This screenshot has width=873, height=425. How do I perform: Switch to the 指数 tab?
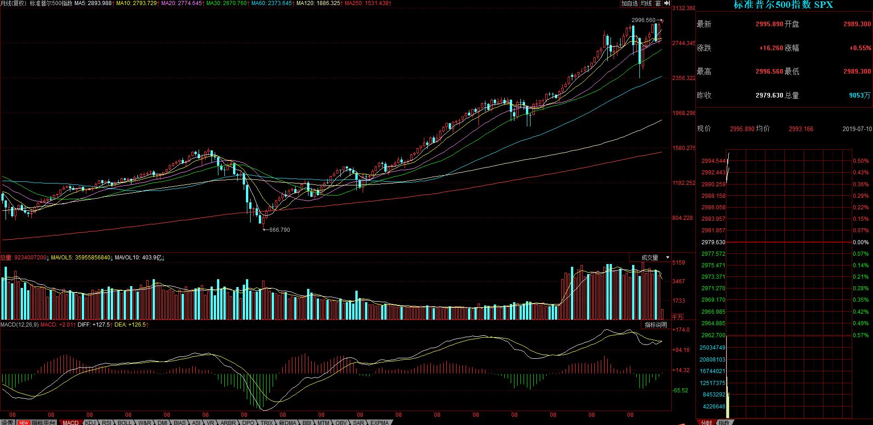point(724,422)
